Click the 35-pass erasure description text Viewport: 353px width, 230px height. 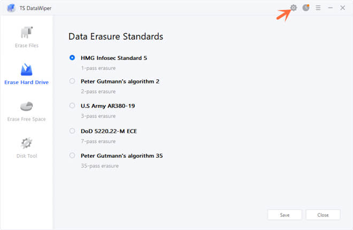[x=99, y=166]
